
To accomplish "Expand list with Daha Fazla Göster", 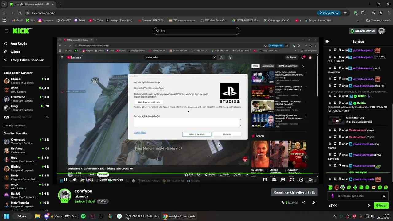I will (14, 126).
